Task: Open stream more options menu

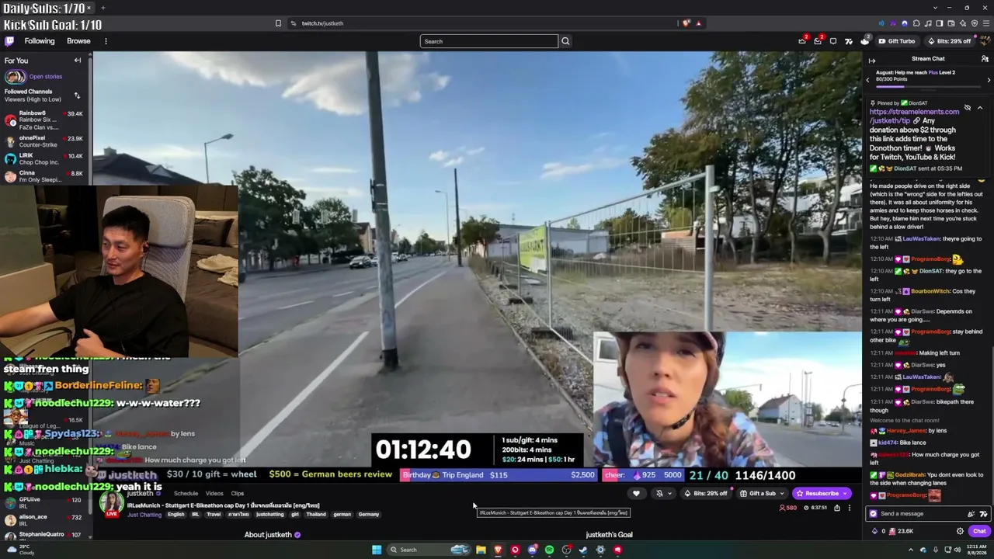Action: [850, 508]
